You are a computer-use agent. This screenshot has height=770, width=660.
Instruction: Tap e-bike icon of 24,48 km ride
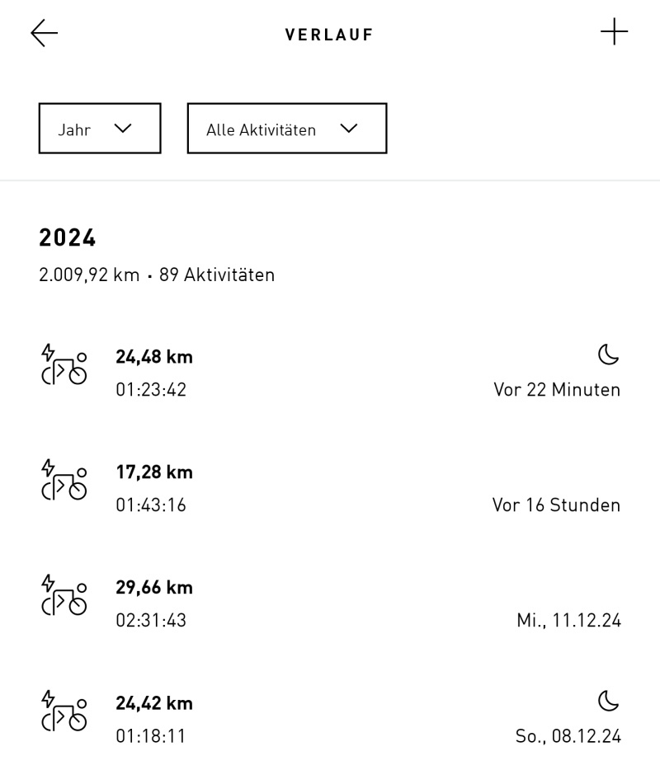(x=64, y=365)
